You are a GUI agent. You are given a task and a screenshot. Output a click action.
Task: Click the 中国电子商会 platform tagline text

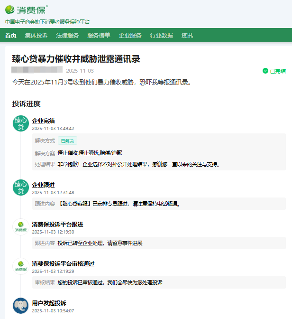47,22
